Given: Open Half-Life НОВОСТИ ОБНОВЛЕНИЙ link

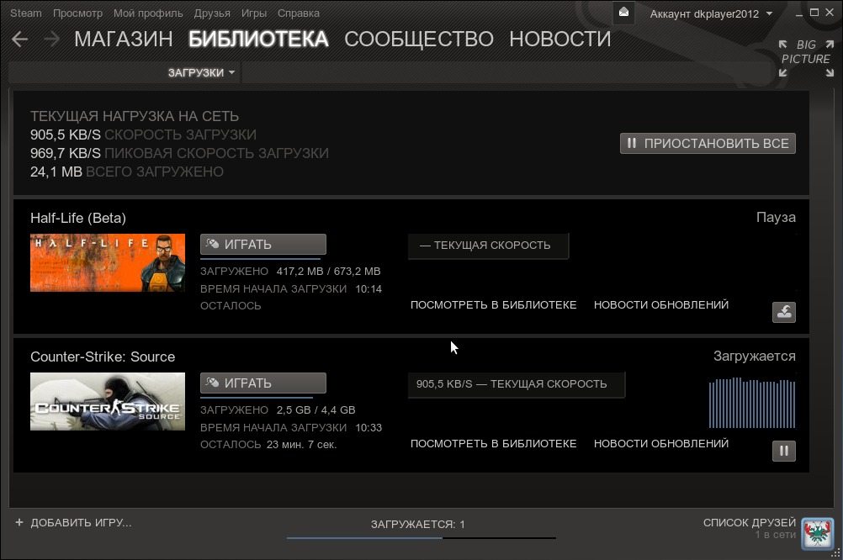Looking at the screenshot, I should (661, 304).
